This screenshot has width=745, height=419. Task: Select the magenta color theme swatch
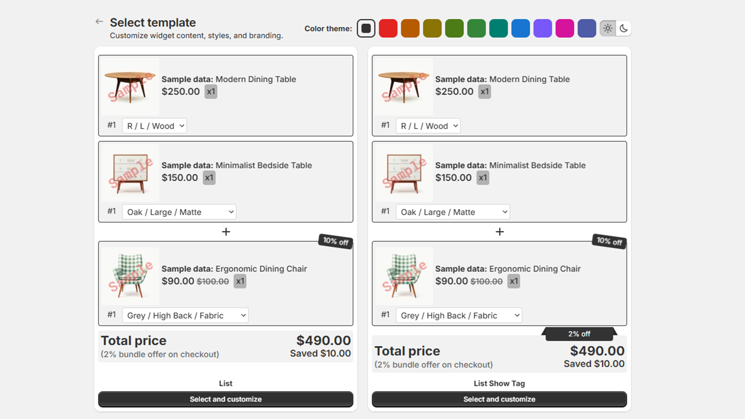[564, 28]
